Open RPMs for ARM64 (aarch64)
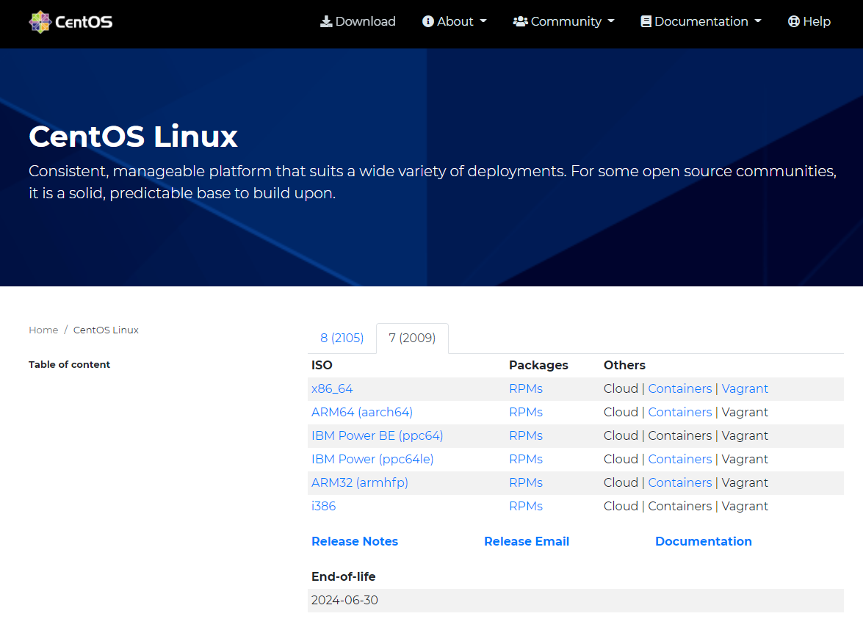This screenshot has height=630, width=863. pyautogui.click(x=526, y=412)
